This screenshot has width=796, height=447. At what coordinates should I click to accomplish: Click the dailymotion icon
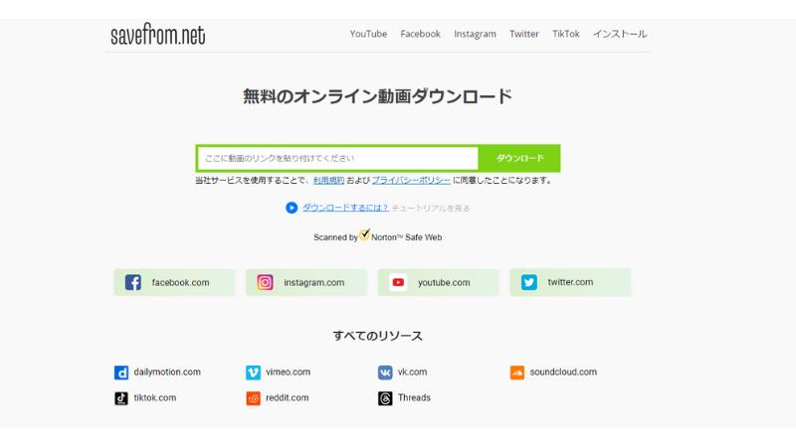(x=121, y=372)
